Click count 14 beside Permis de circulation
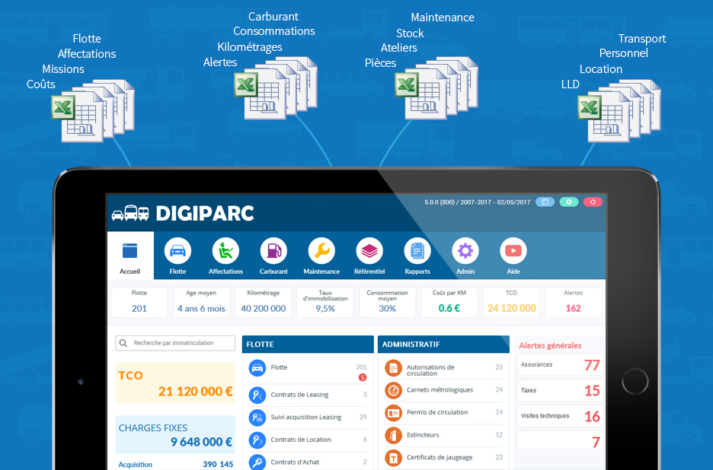This screenshot has width=713, height=470. [x=499, y=412]
